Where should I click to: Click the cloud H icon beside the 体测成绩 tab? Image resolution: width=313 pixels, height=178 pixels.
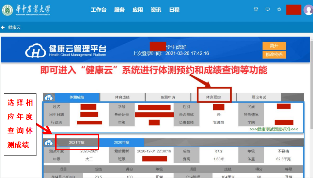pos(49,97)
